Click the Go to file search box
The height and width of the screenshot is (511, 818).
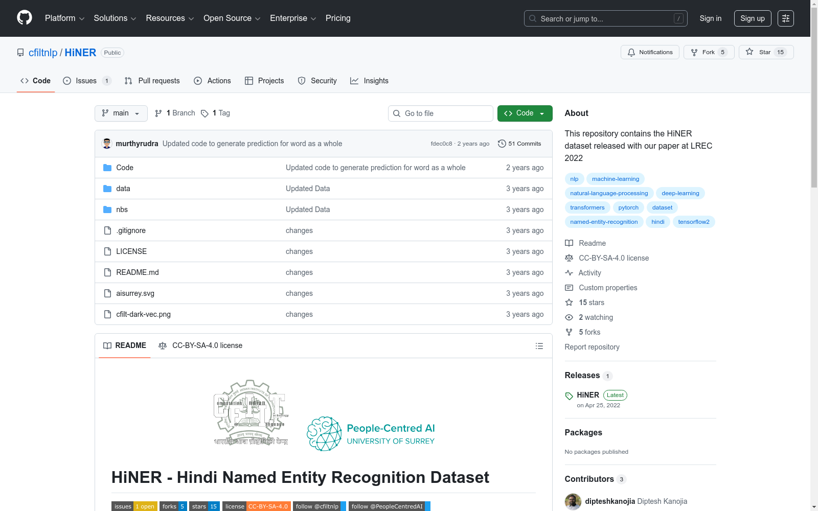pos(441,113)
